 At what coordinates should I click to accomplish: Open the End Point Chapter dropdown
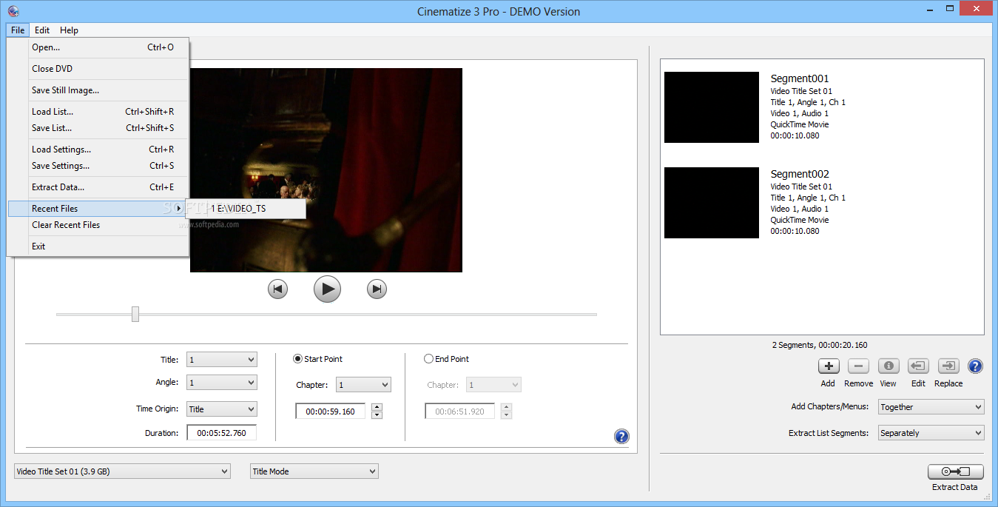[494, 385]
